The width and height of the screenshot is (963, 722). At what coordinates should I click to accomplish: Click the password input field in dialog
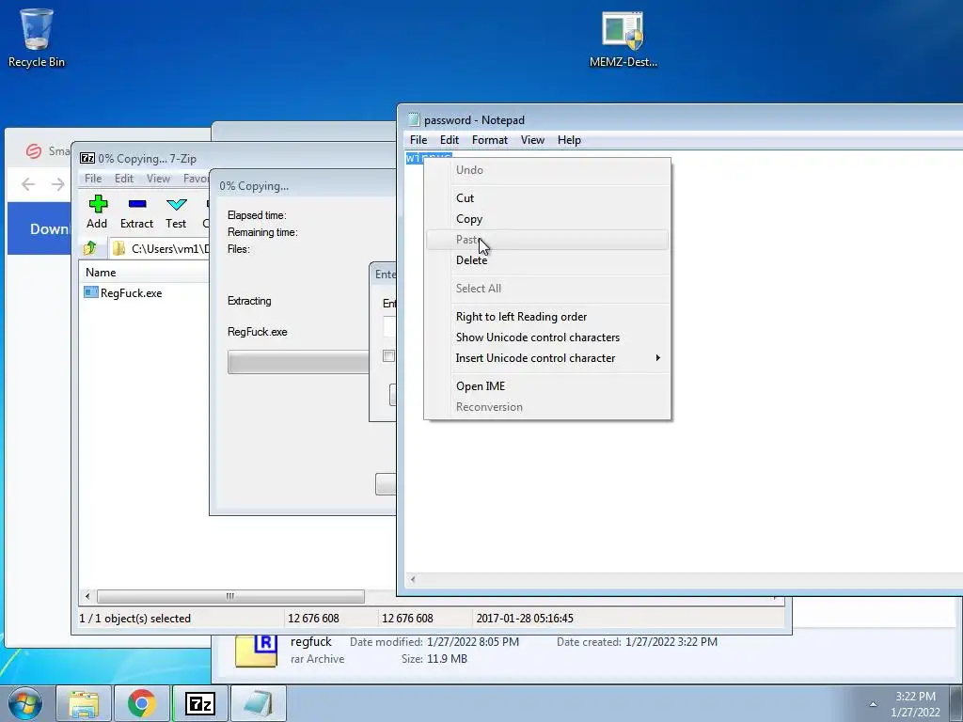tap(388, 326)
